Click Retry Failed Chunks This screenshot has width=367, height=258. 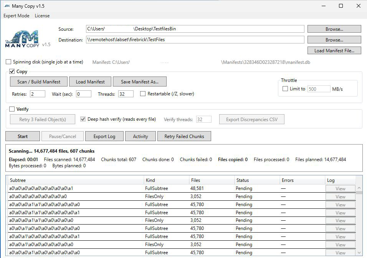pos(184,136)
